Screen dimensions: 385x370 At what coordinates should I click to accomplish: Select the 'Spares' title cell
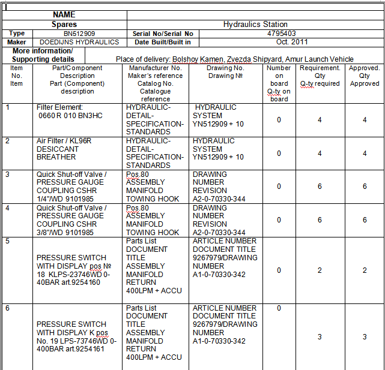click(64, 25)
